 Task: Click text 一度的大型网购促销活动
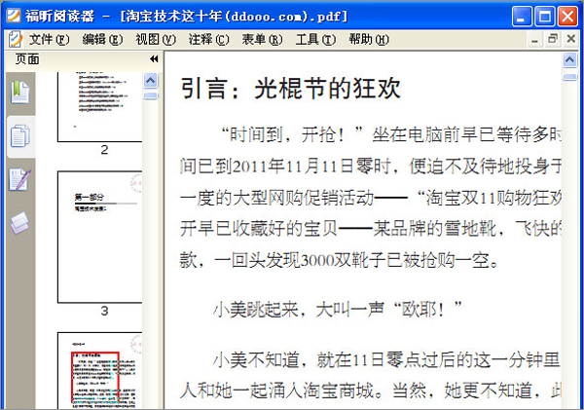point(276,198)
